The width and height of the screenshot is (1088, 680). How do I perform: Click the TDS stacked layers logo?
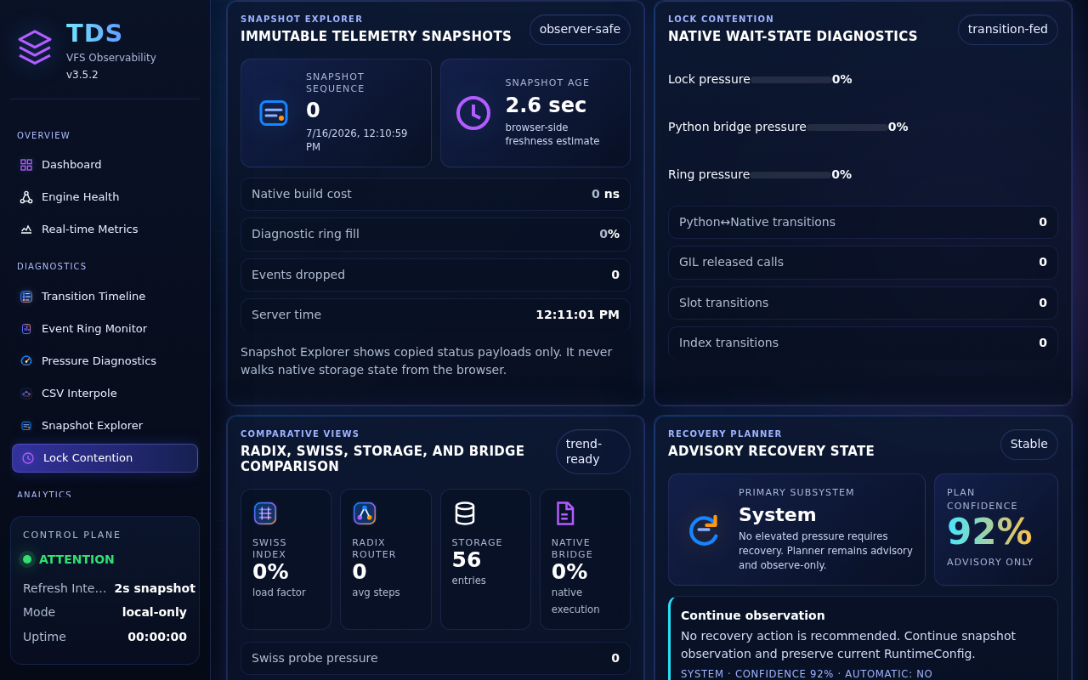pos(35,47)
